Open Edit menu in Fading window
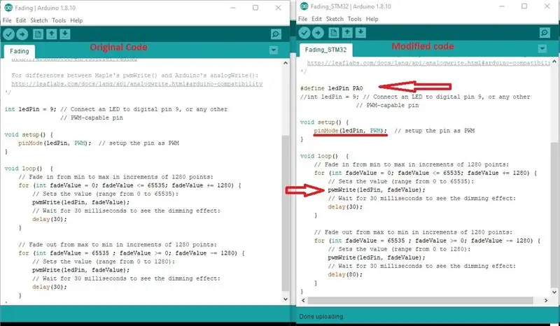This screenshot has width=560, height=326. [x=21, y=20]
